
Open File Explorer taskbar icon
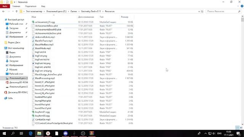(39, 134)
